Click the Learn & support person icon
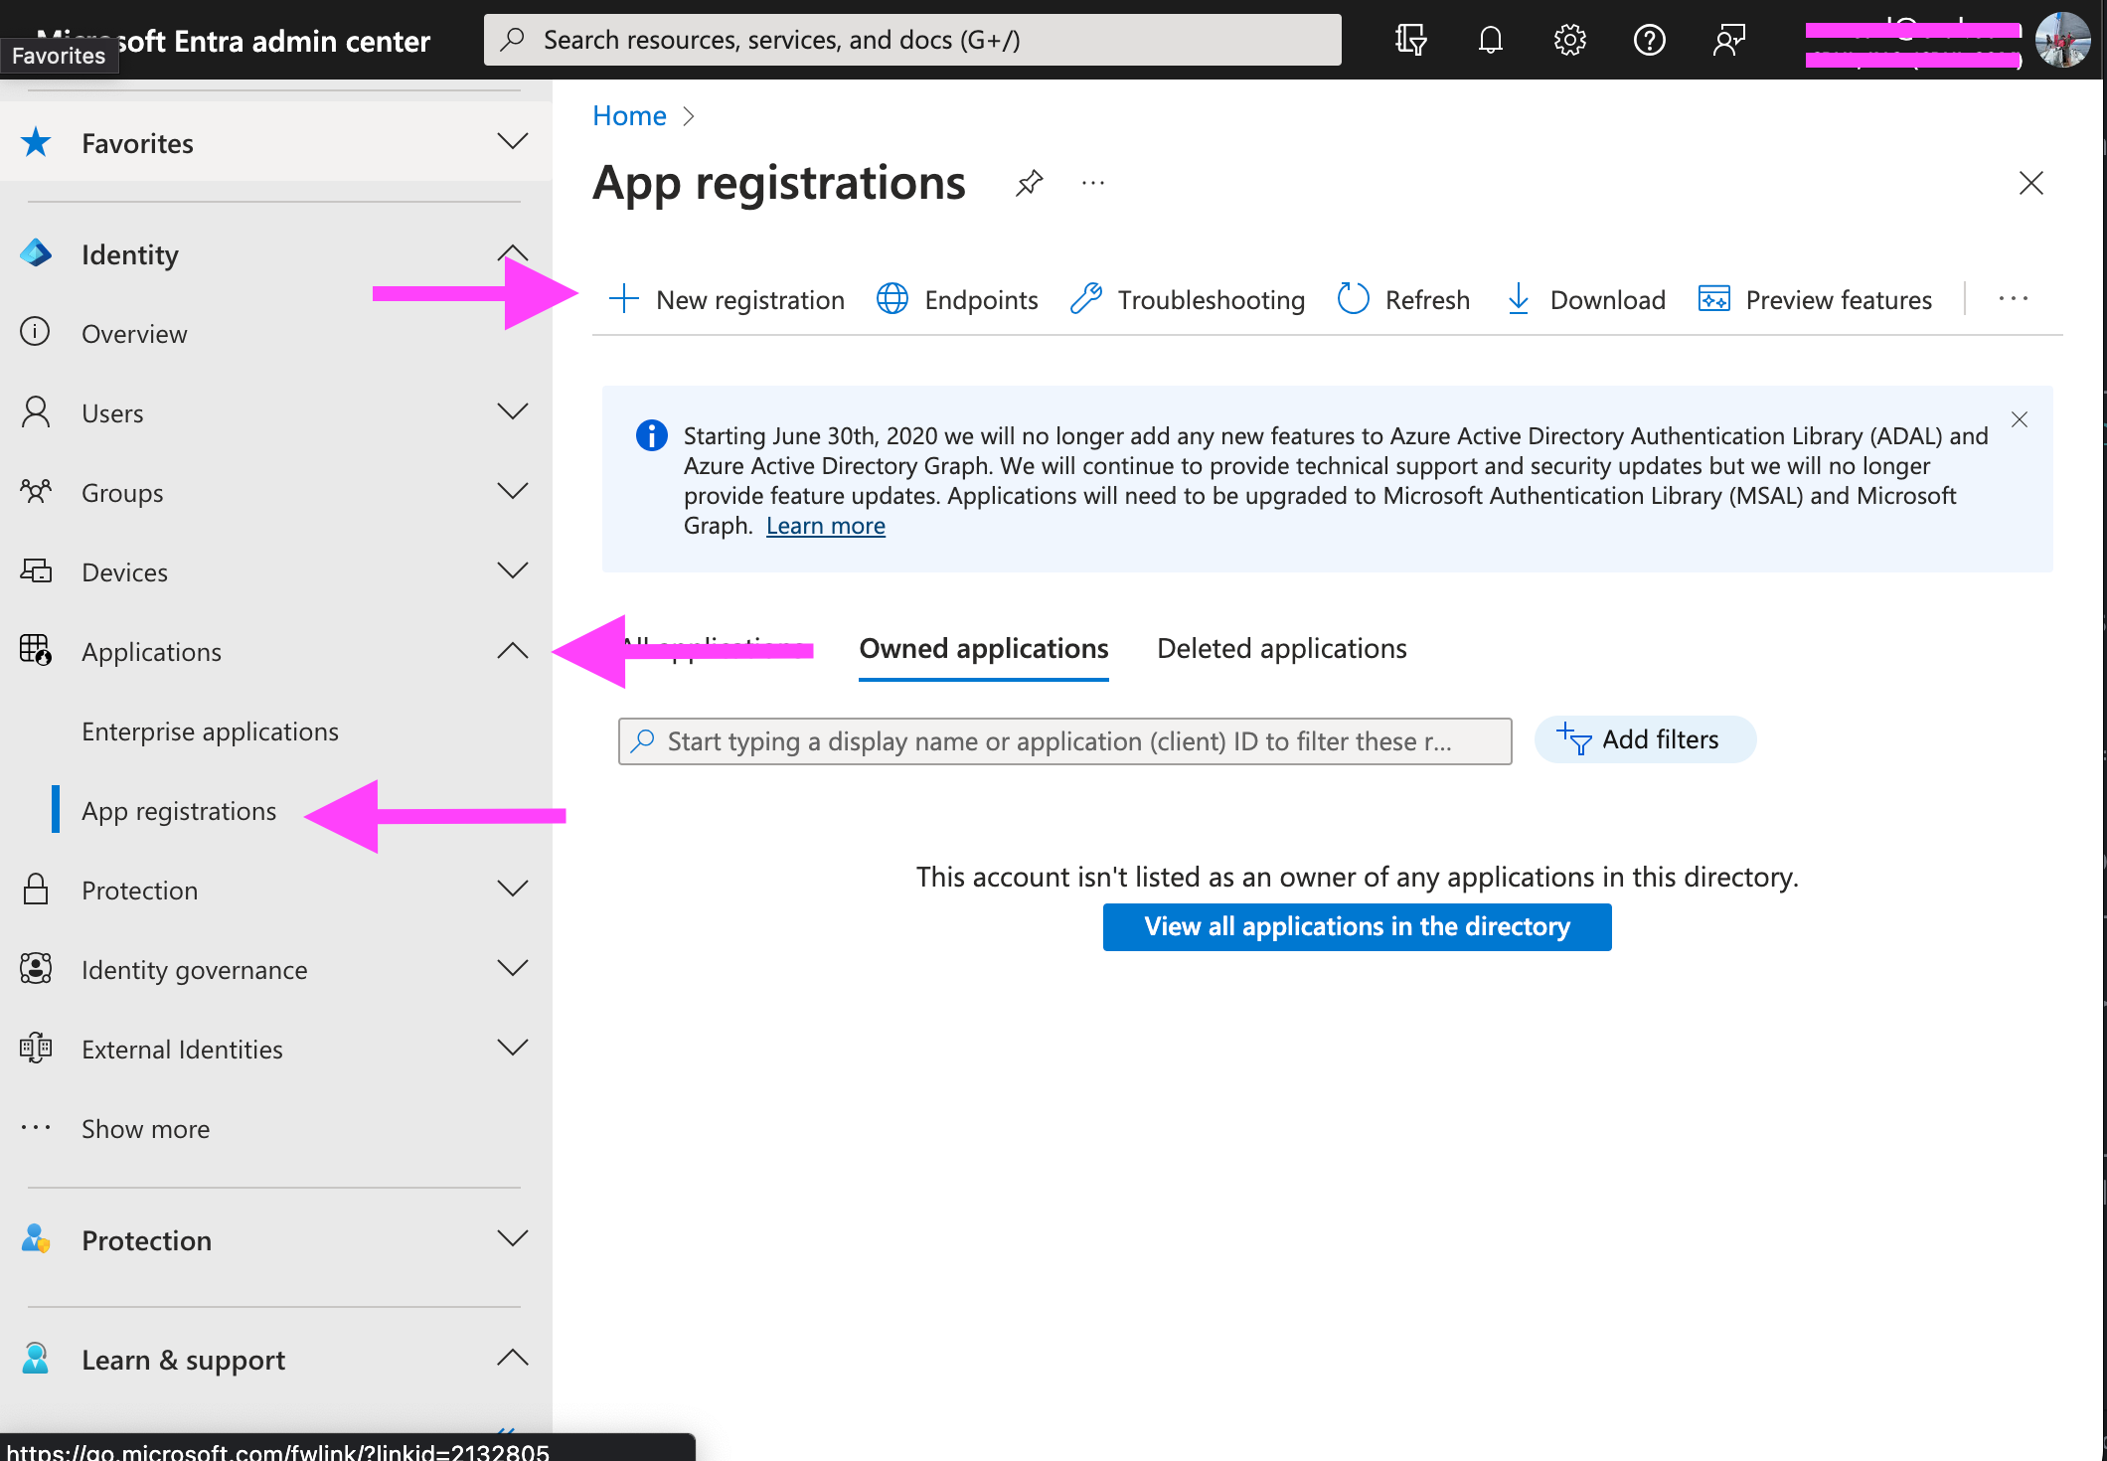 click(36, 1359)
